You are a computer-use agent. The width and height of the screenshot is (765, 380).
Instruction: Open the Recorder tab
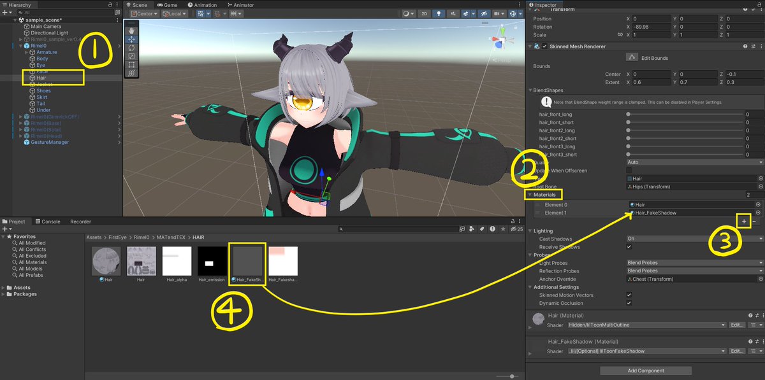click(x=80, y=222)
